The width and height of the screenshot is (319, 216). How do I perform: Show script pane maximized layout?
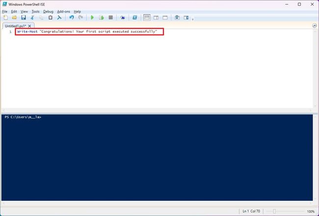[165, 18]
